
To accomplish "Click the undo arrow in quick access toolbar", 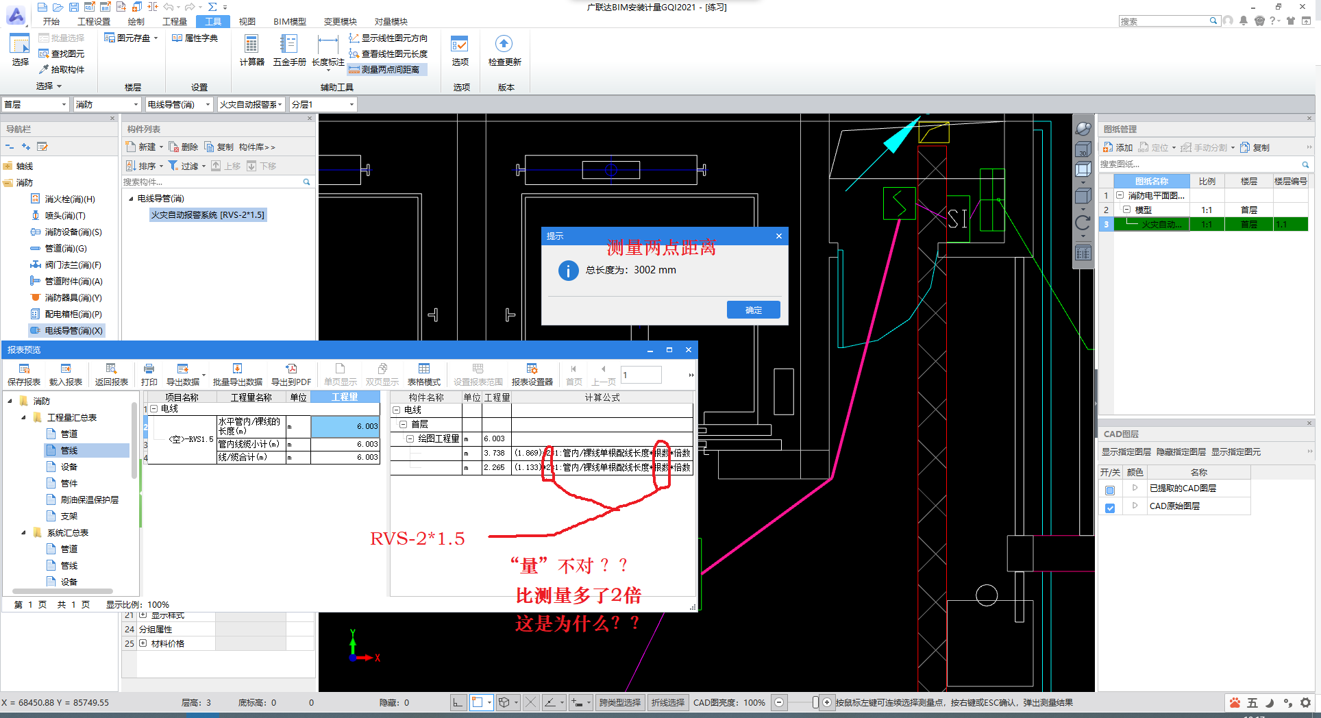I will 168,7.
